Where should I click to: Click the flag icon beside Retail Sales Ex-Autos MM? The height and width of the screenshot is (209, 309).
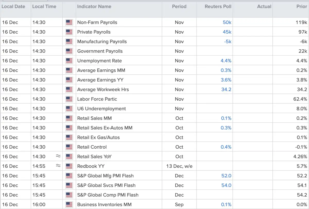coord(69,128)
